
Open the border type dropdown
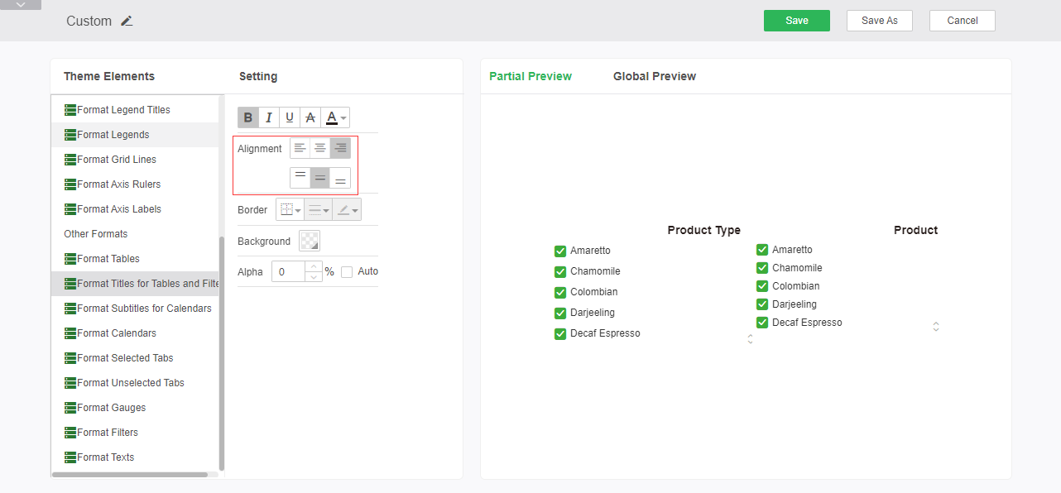(290, 210)
